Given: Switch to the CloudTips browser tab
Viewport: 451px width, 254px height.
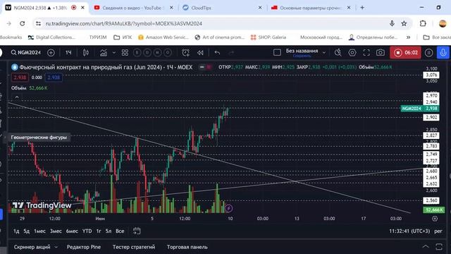Looking at the screenshot, I should [223, 8].
